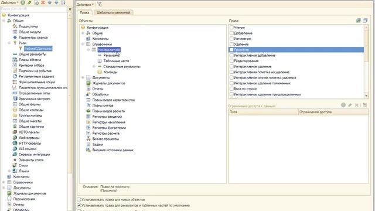Viewport: 375px width, 211px height.
Task: Enable the Добавление right checkbox
Action: coord(231,33)
